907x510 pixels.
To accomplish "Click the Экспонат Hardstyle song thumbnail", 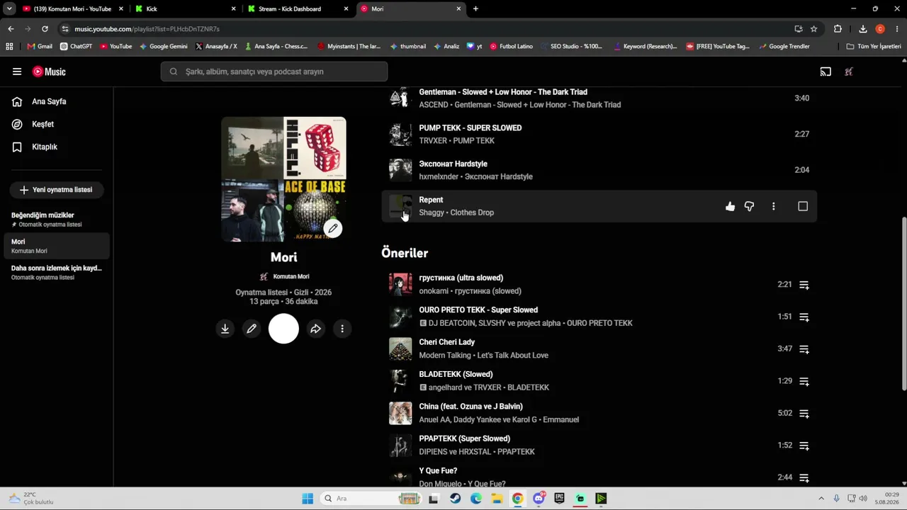I will (400, 170).
